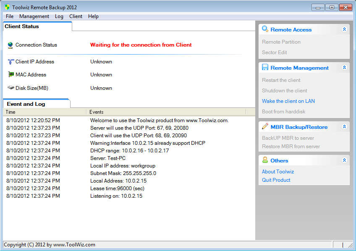Click the Disk Size drive icon
The height and width of the screenshot is (251, 356).
tap(11, 88)
